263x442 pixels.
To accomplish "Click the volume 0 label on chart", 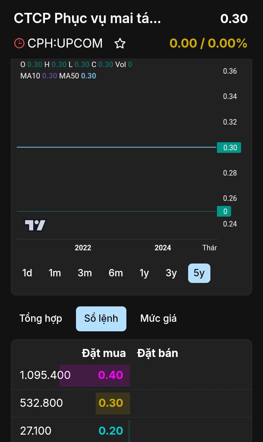I will (x=224, y=211).
